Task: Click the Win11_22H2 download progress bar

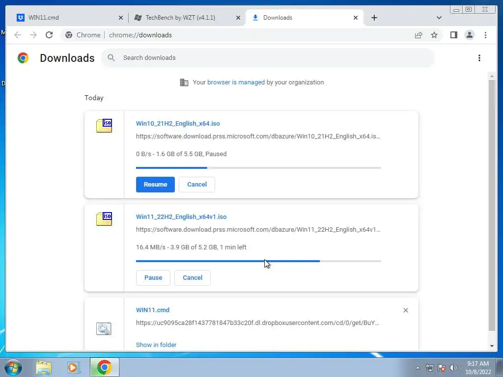Action: pyautogui.click(x=258, y=261)
